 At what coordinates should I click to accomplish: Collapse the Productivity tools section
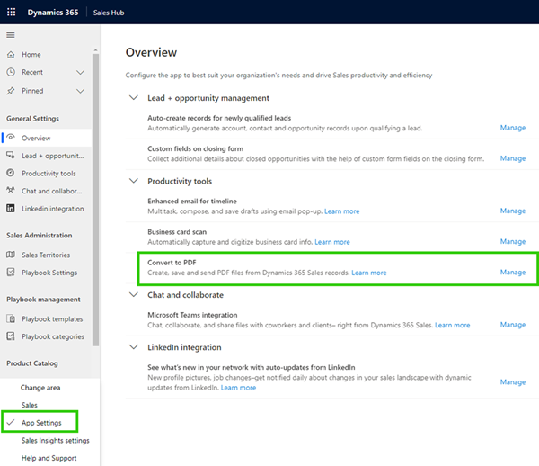pyautogui.click(x=134, y=181)
